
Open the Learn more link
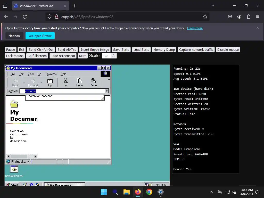coord(195,28)
